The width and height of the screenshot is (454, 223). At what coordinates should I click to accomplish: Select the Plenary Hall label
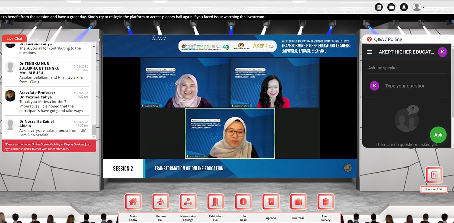161,218
